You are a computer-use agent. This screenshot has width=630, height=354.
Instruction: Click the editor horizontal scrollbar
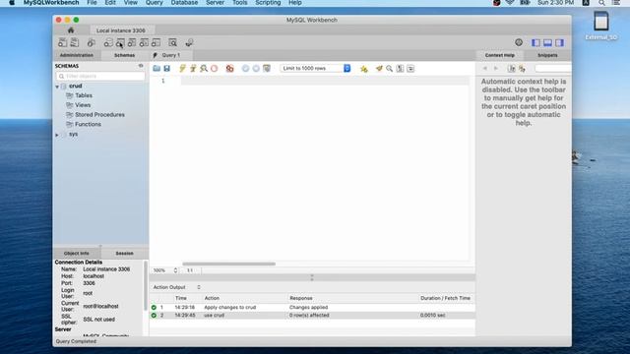click(x=229, y=265)
